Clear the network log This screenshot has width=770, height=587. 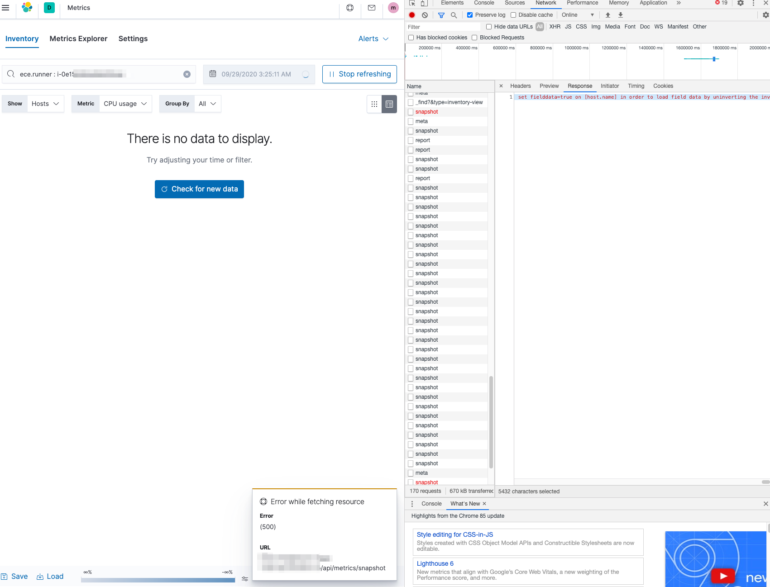425,15
